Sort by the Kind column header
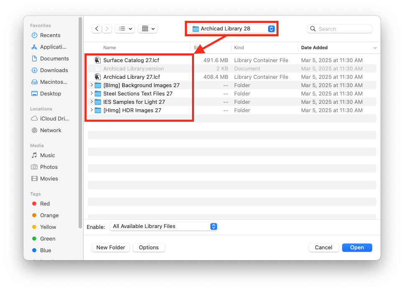The image size is (404, 291). point(239,48)
